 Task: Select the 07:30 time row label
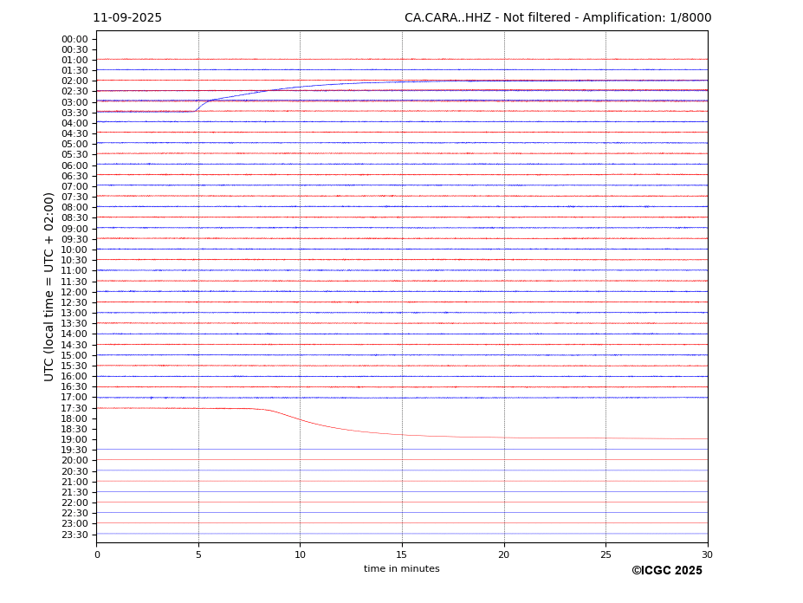tap(74, 198)
